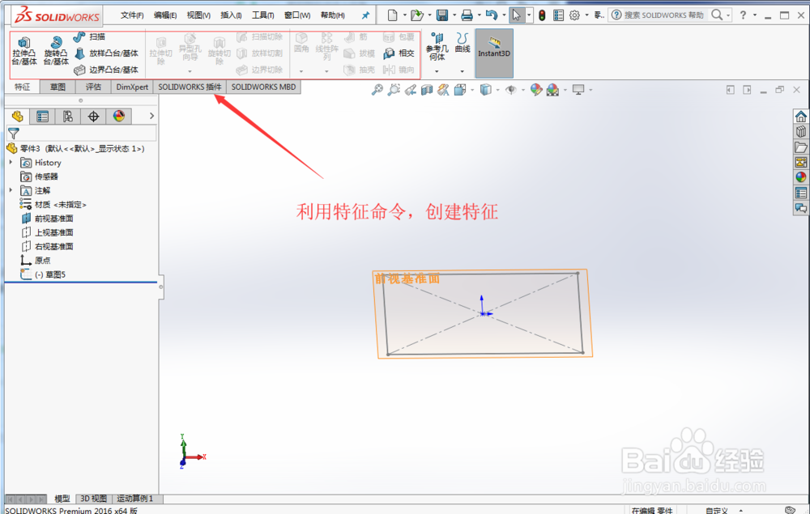This screenshot has width=810, height=514.
Task: Open the Apply Scene icon
Action: click(552, 90)
